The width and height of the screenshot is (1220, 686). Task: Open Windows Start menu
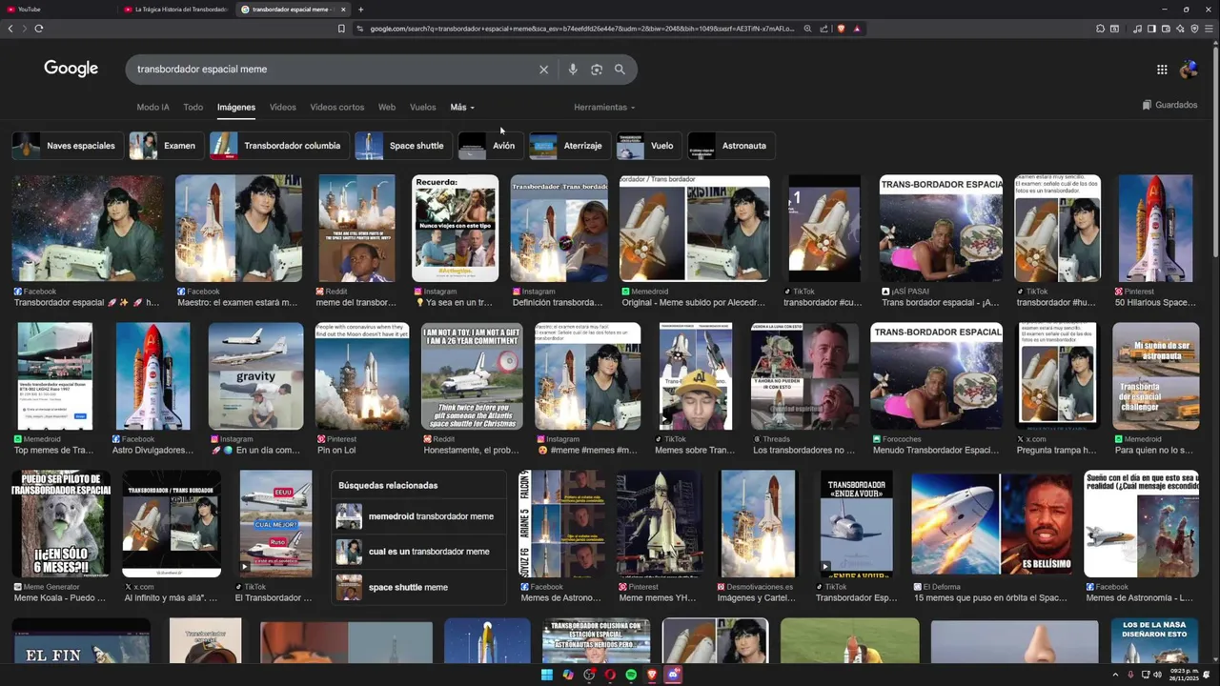(547, 675)
